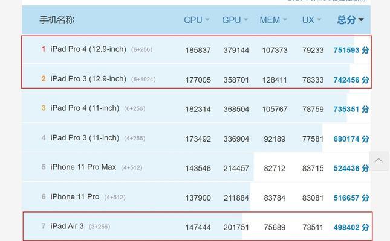390x241 pixels.
Task: Click UX value 79233
Action: (313, 51)
